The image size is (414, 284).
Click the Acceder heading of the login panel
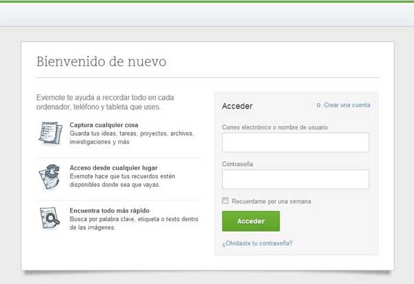pyautogui.click(x=237, y=106)
